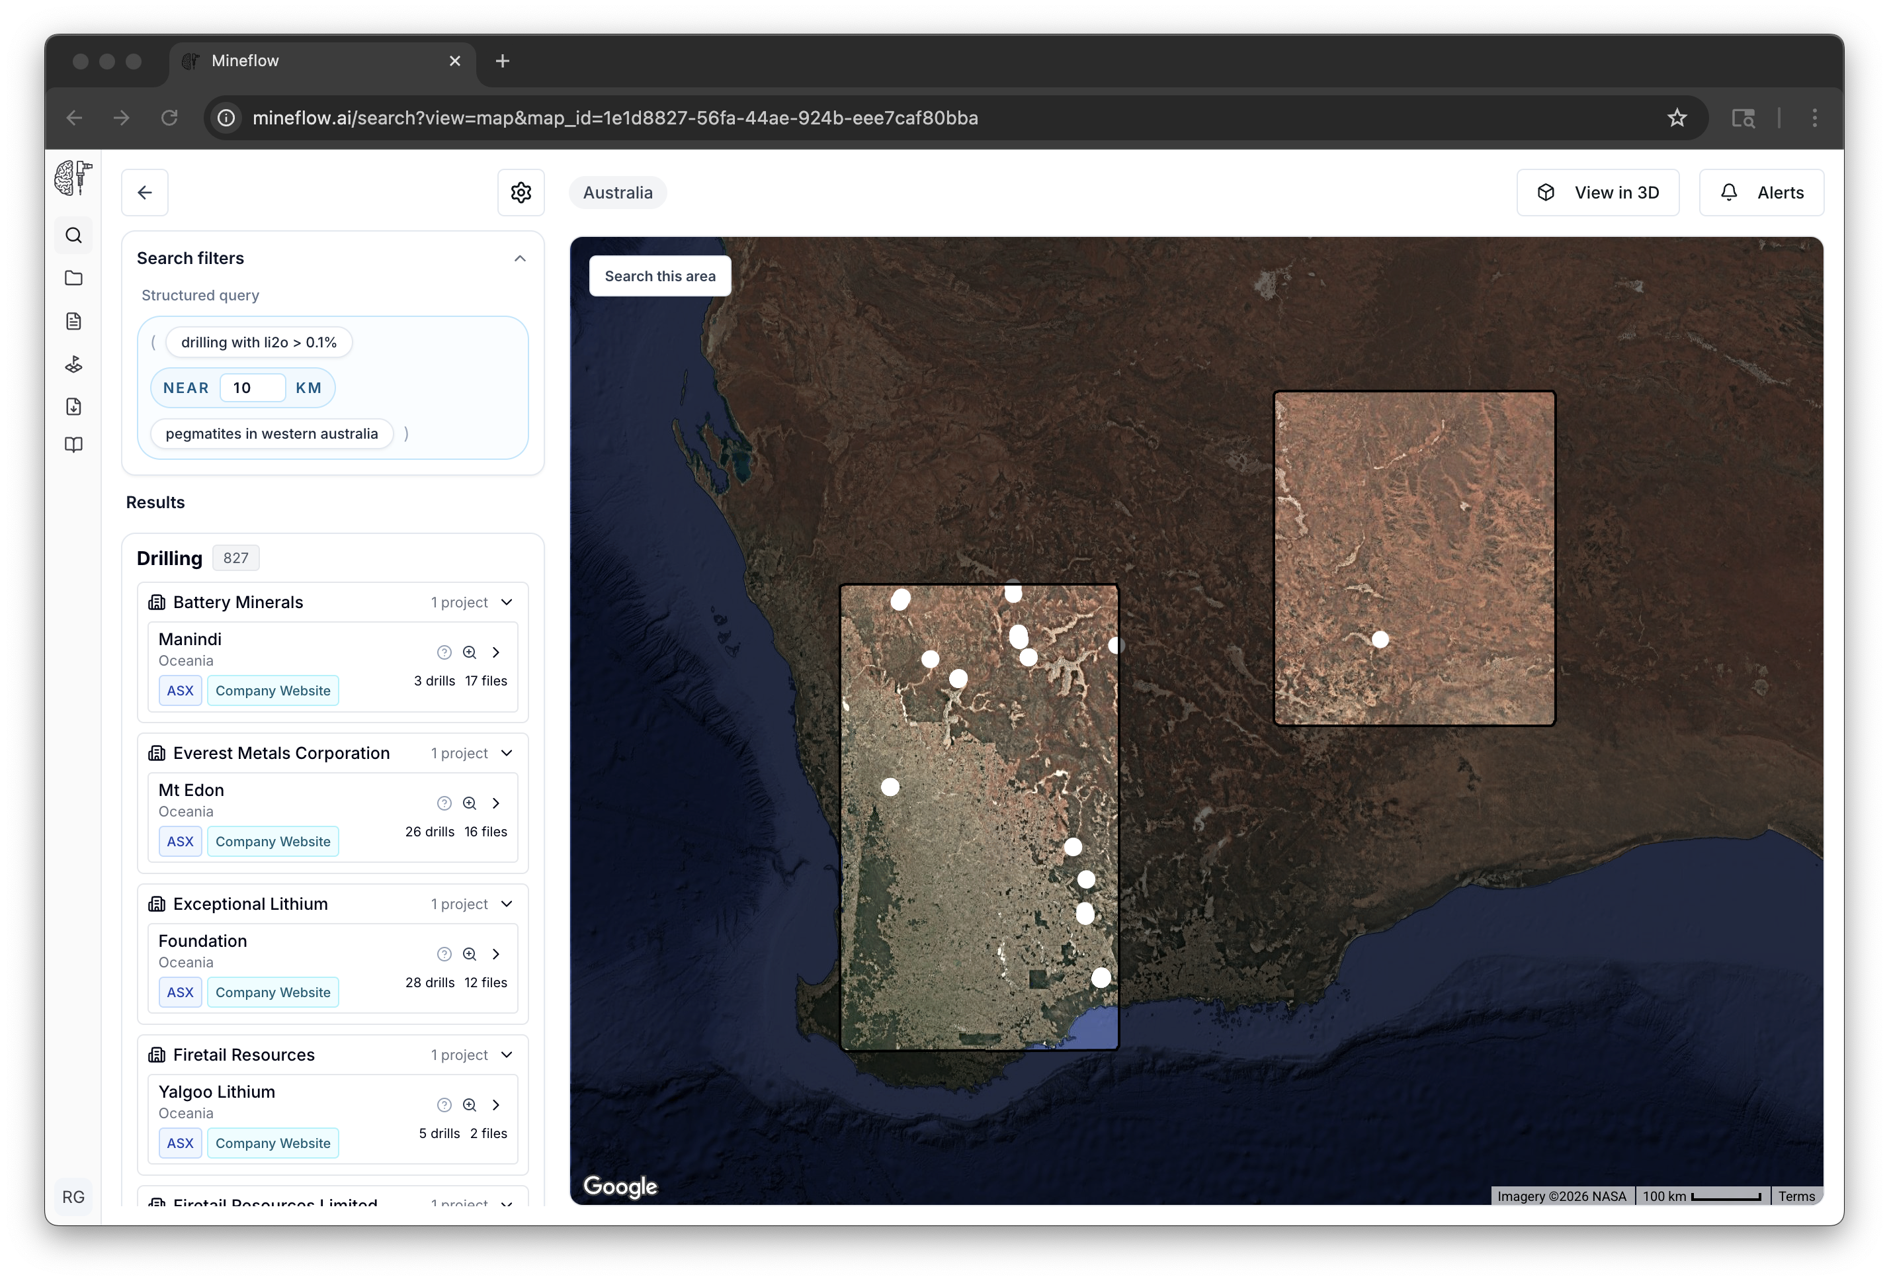Open the book icon in sidebar
The image size is (1889, 1281).
[x=74, y=445]
